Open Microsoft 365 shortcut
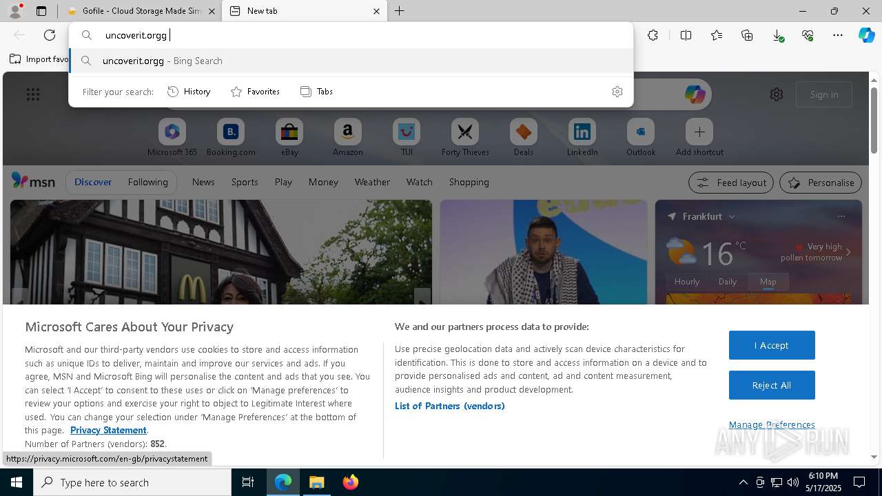This screenshot has width=882, height=496. click(172, 138)
